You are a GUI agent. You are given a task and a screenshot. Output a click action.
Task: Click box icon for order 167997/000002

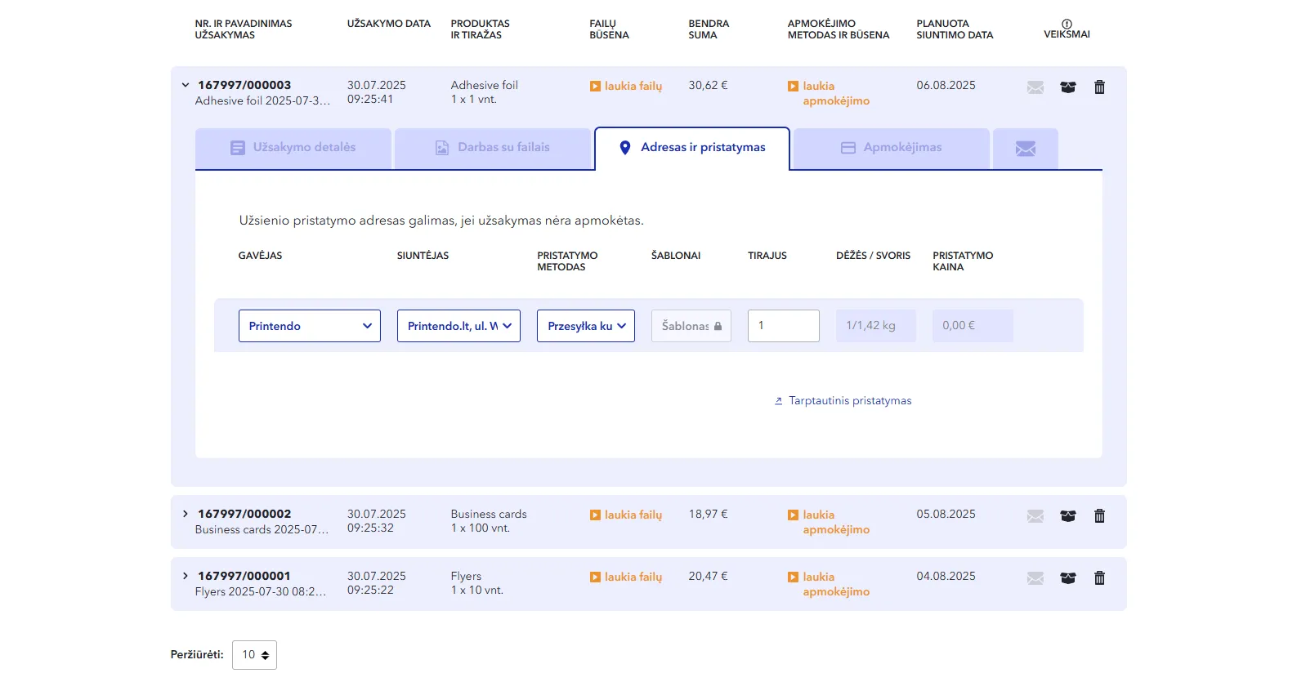click(x=1068, y=516)
